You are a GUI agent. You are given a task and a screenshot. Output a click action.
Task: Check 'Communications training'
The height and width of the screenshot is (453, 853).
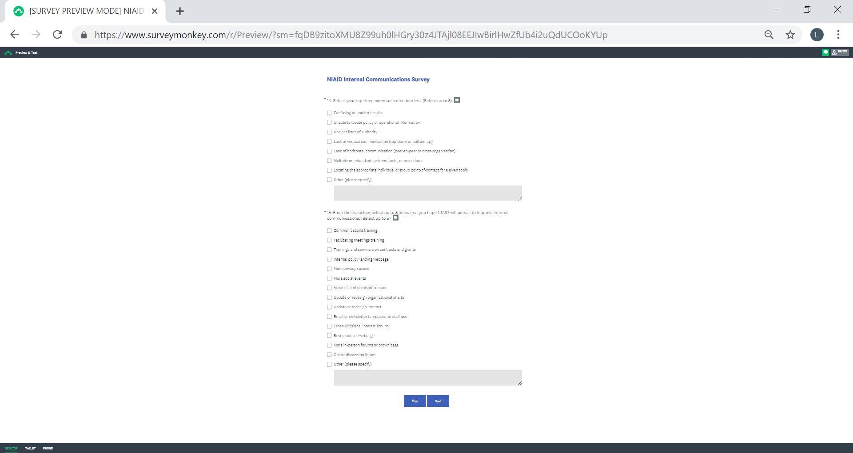pyautogui.click(x=329, y=231)
